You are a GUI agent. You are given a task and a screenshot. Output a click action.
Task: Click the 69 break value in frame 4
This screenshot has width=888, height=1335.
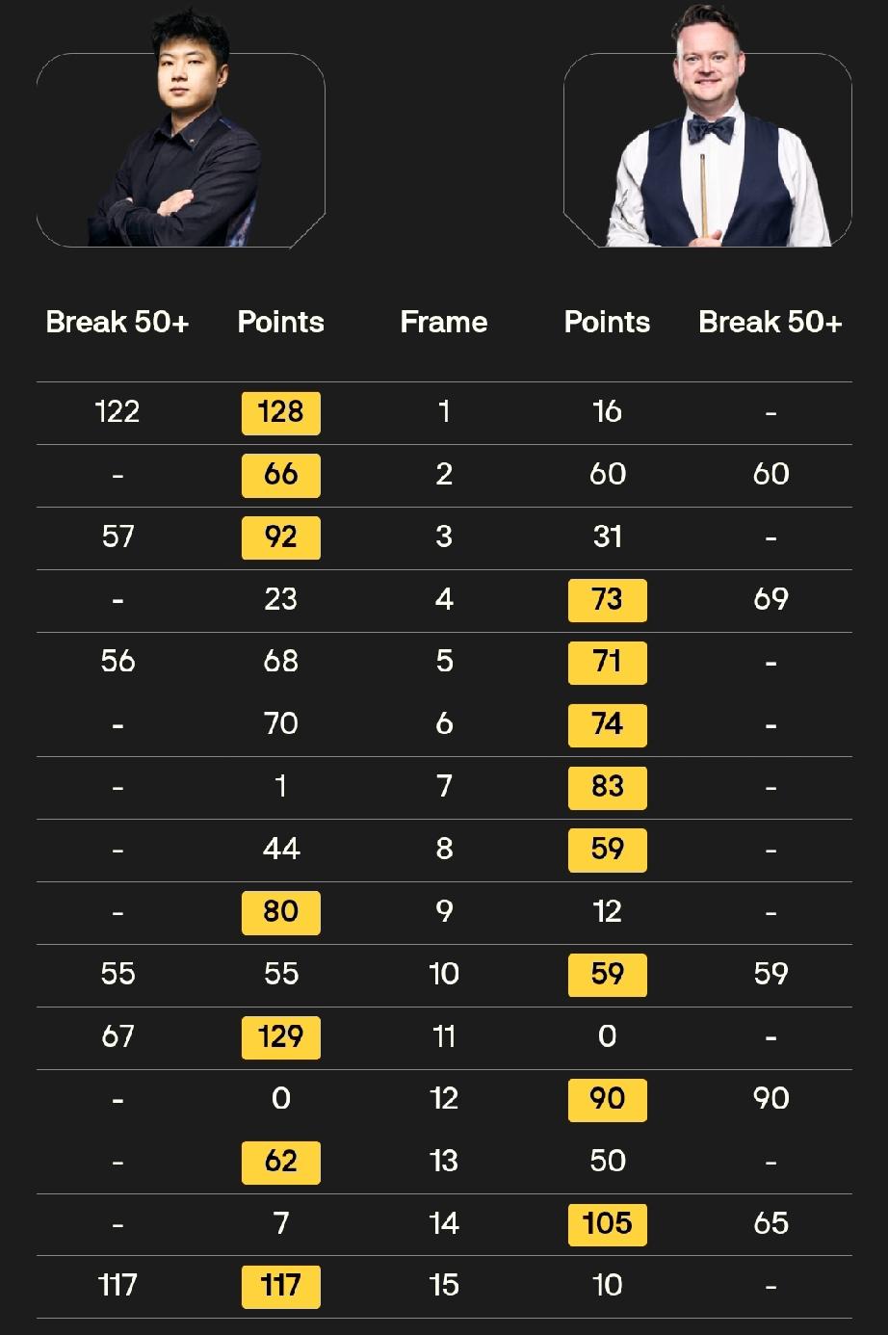coord(770,599)
